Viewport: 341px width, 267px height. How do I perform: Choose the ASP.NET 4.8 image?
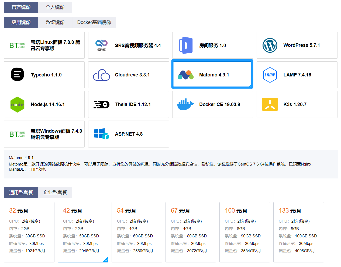pyautogui.click(x=129, y=134)
